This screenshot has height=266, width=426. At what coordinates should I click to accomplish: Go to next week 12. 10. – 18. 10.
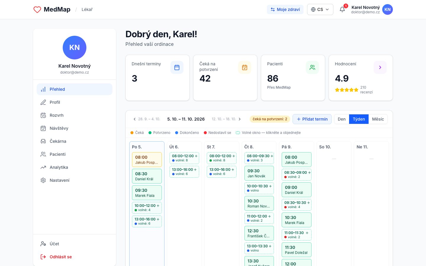pos(226,119)
